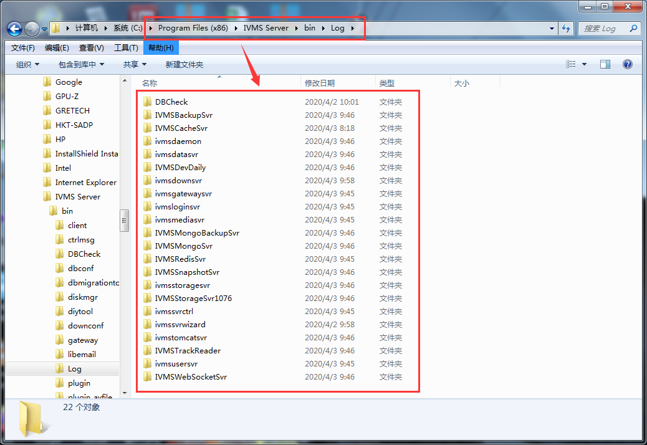This screenshot has width=647, height=445.
Task: Open the 共享 dropdown
Action: [135, 64]
